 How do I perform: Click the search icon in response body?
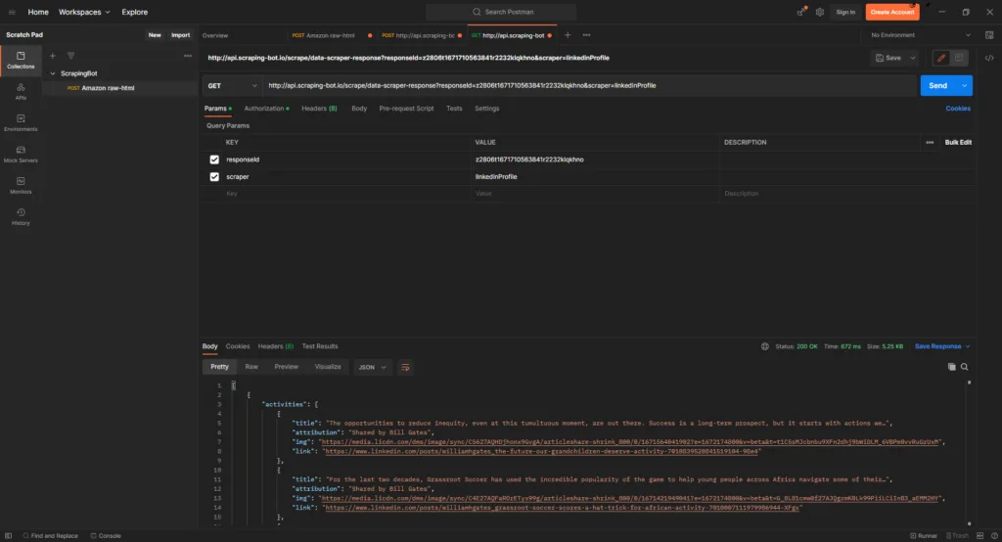pyautogui.click(x=964, y=367)
